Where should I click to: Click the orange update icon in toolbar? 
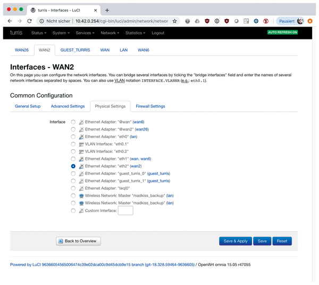(x=310, y=21)
